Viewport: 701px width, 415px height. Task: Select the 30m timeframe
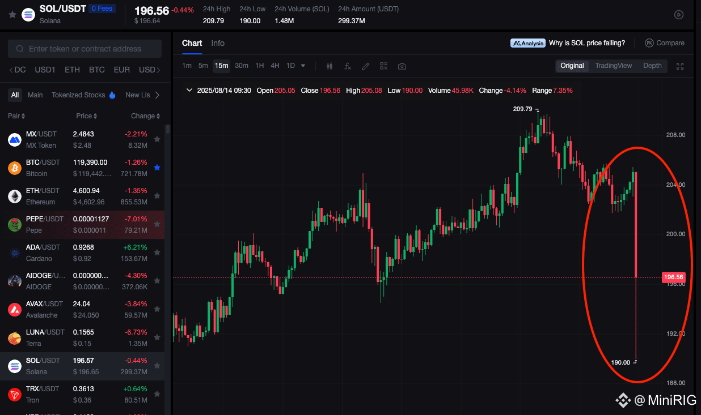242,66
